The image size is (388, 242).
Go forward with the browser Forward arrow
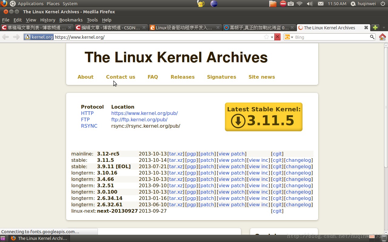click(x=16, y=37)
